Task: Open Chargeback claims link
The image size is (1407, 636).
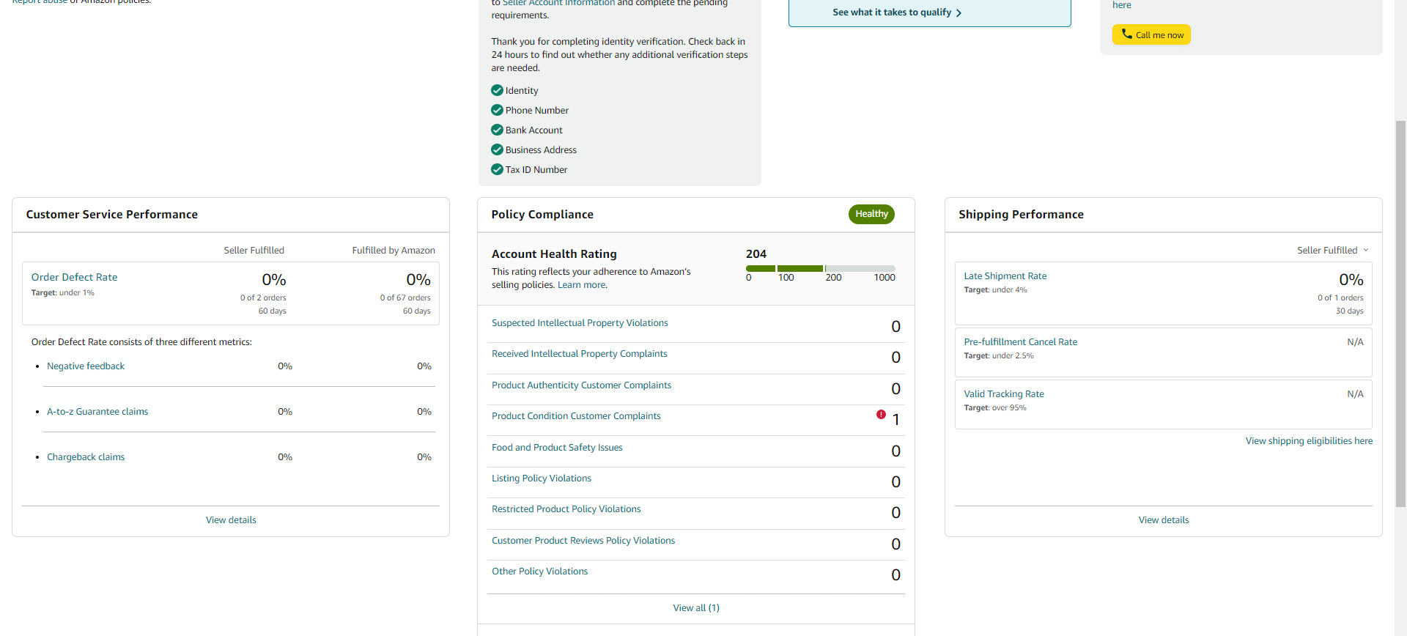Action: click(86, 457)
